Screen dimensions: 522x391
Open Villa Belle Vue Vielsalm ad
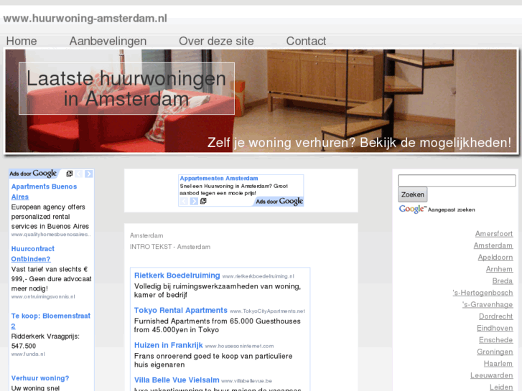coord(177,380)
